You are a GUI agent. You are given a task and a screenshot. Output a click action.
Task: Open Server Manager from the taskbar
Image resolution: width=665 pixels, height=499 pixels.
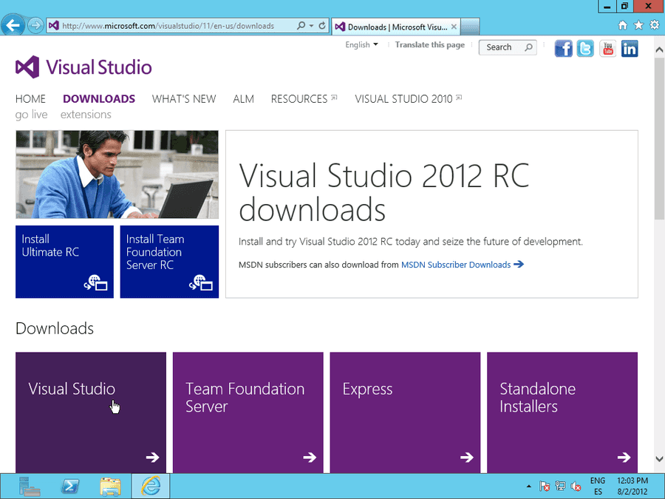coord(30,486)
